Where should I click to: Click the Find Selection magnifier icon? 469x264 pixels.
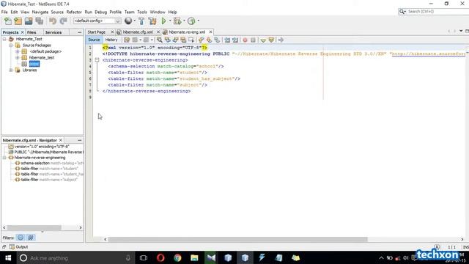click(x=160, y=40)
